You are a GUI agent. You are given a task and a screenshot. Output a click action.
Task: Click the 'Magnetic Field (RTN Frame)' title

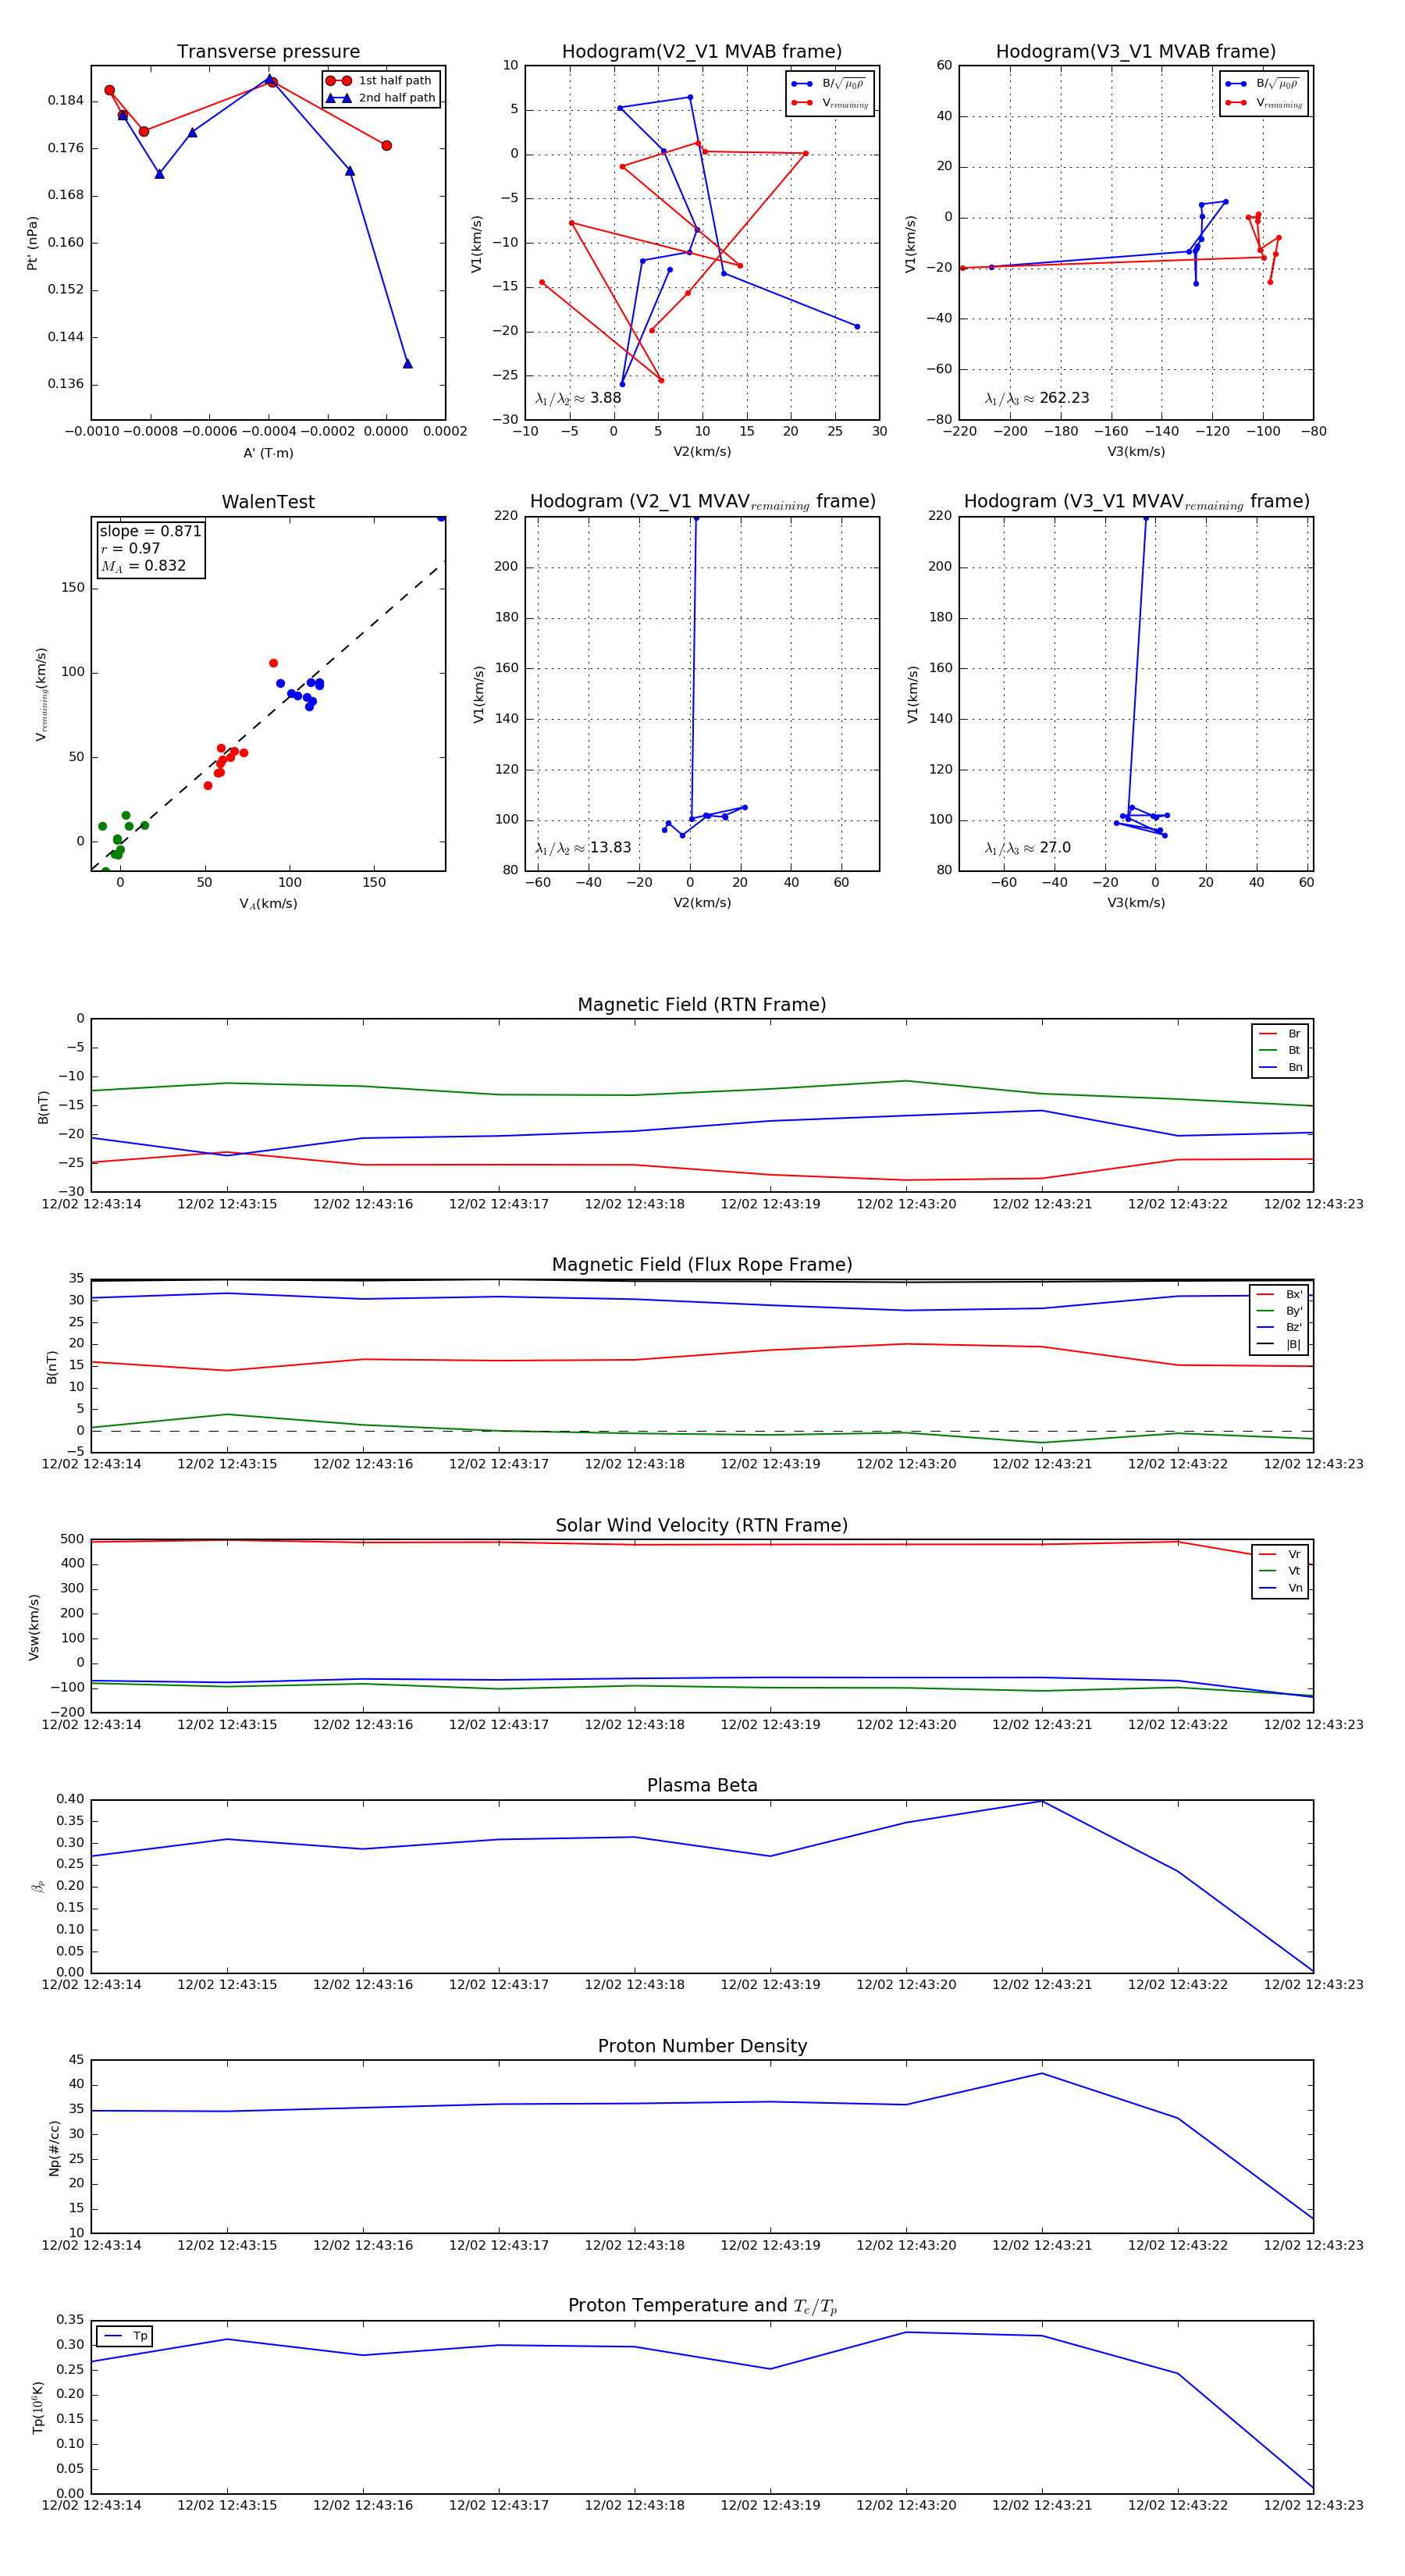(x=702, y=1005)
